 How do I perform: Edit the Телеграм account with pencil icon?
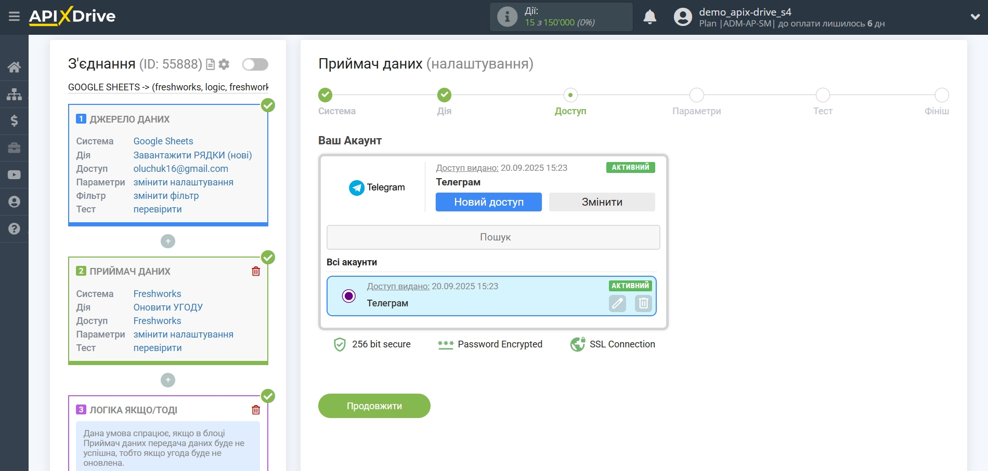click(617, 303)
